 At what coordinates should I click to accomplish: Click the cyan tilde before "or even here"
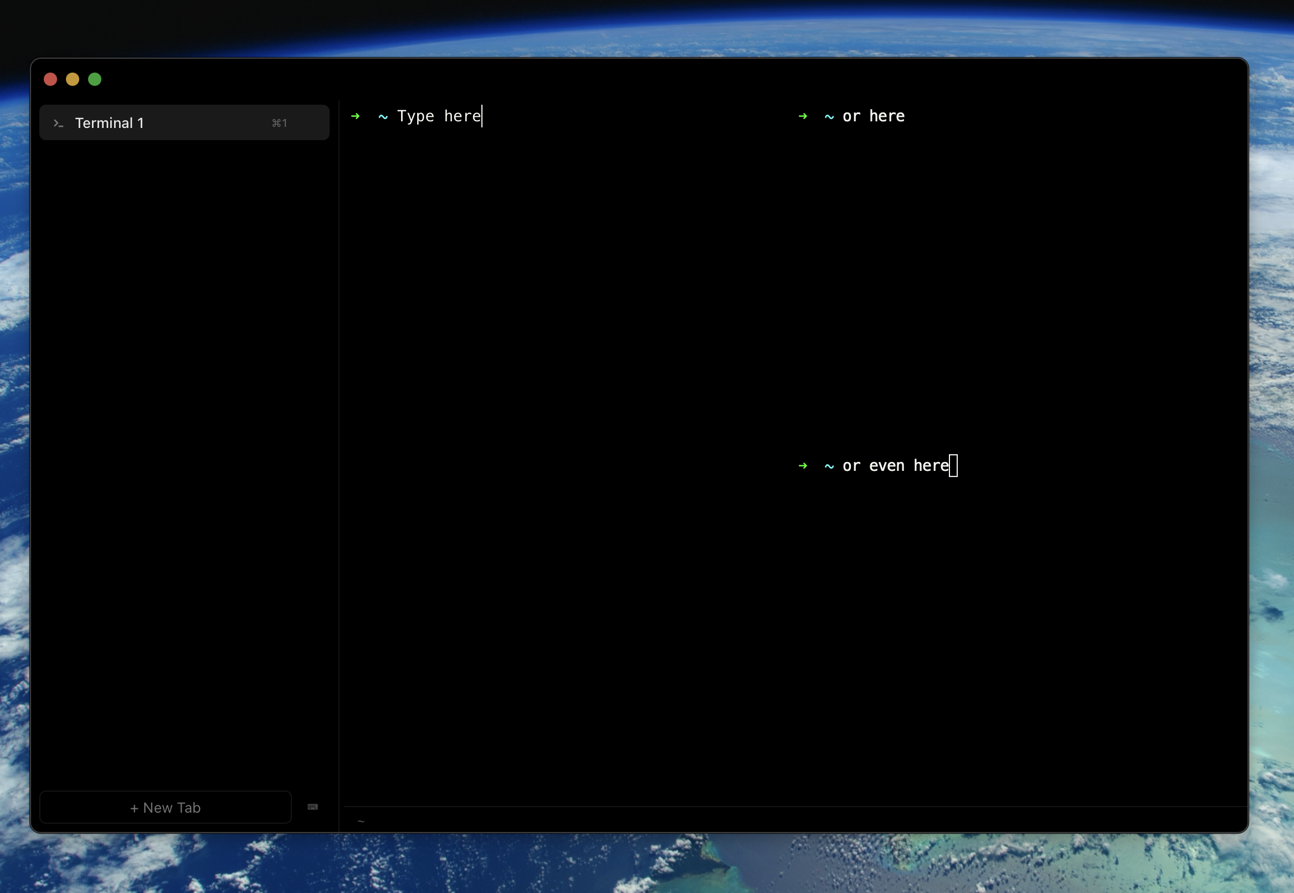coord(829,466)
